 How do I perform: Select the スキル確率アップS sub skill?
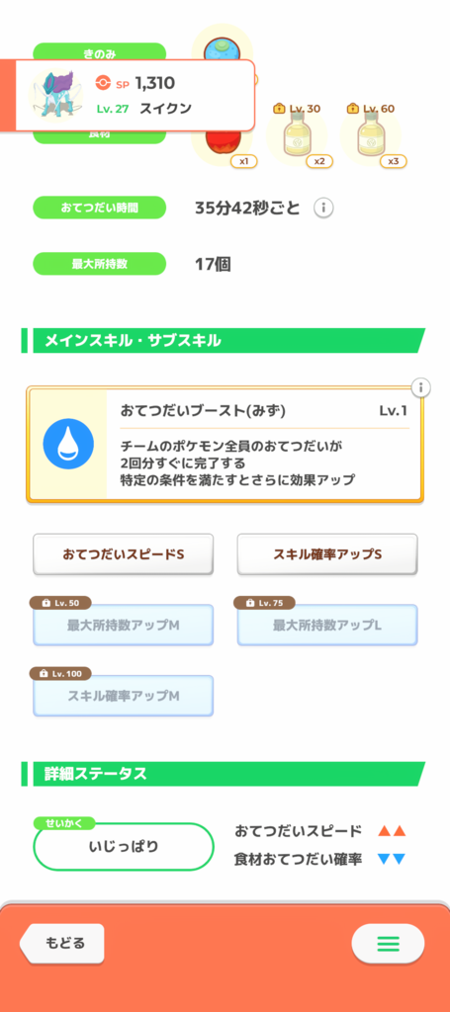tap(327, 554)
